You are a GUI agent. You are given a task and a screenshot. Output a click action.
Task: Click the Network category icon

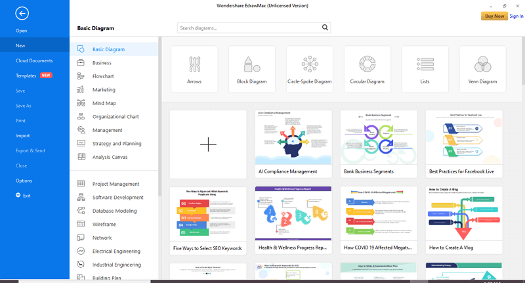click(81, 238)
